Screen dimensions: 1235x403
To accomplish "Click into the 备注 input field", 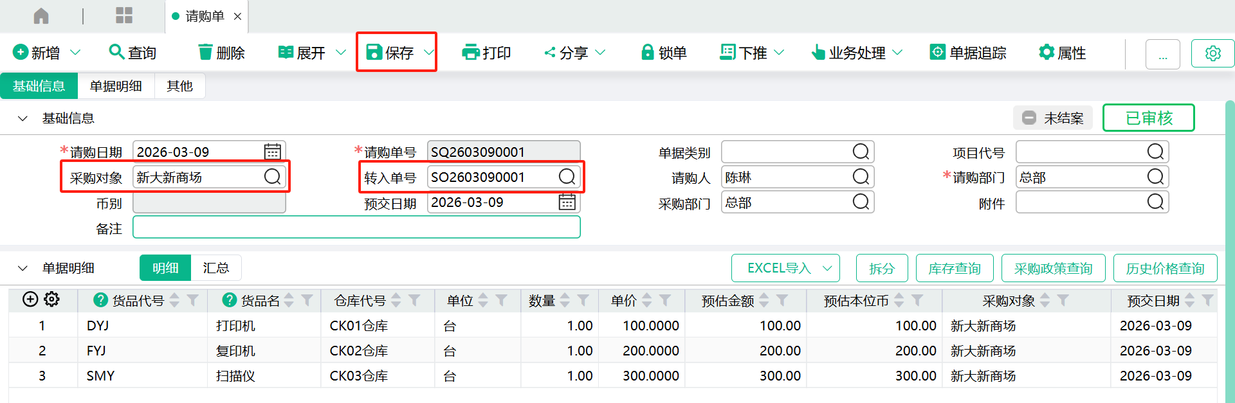I will point(356,228).
